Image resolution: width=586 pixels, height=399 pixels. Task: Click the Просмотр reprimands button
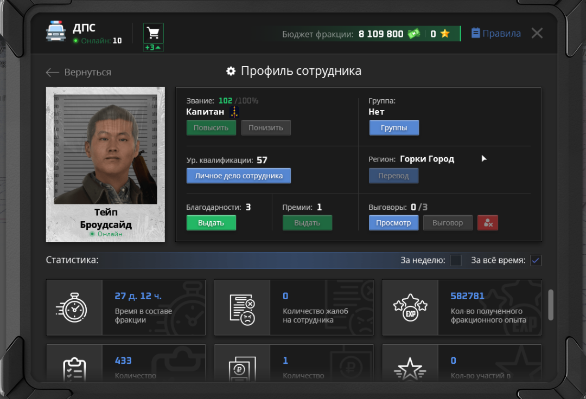click(x=393, y=223)
